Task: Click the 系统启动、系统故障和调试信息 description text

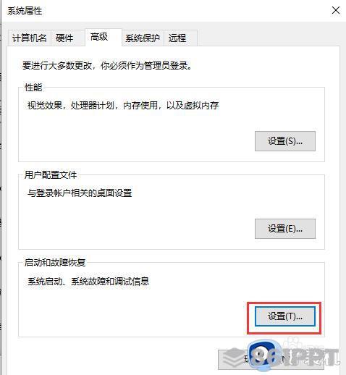Action: 88,281
